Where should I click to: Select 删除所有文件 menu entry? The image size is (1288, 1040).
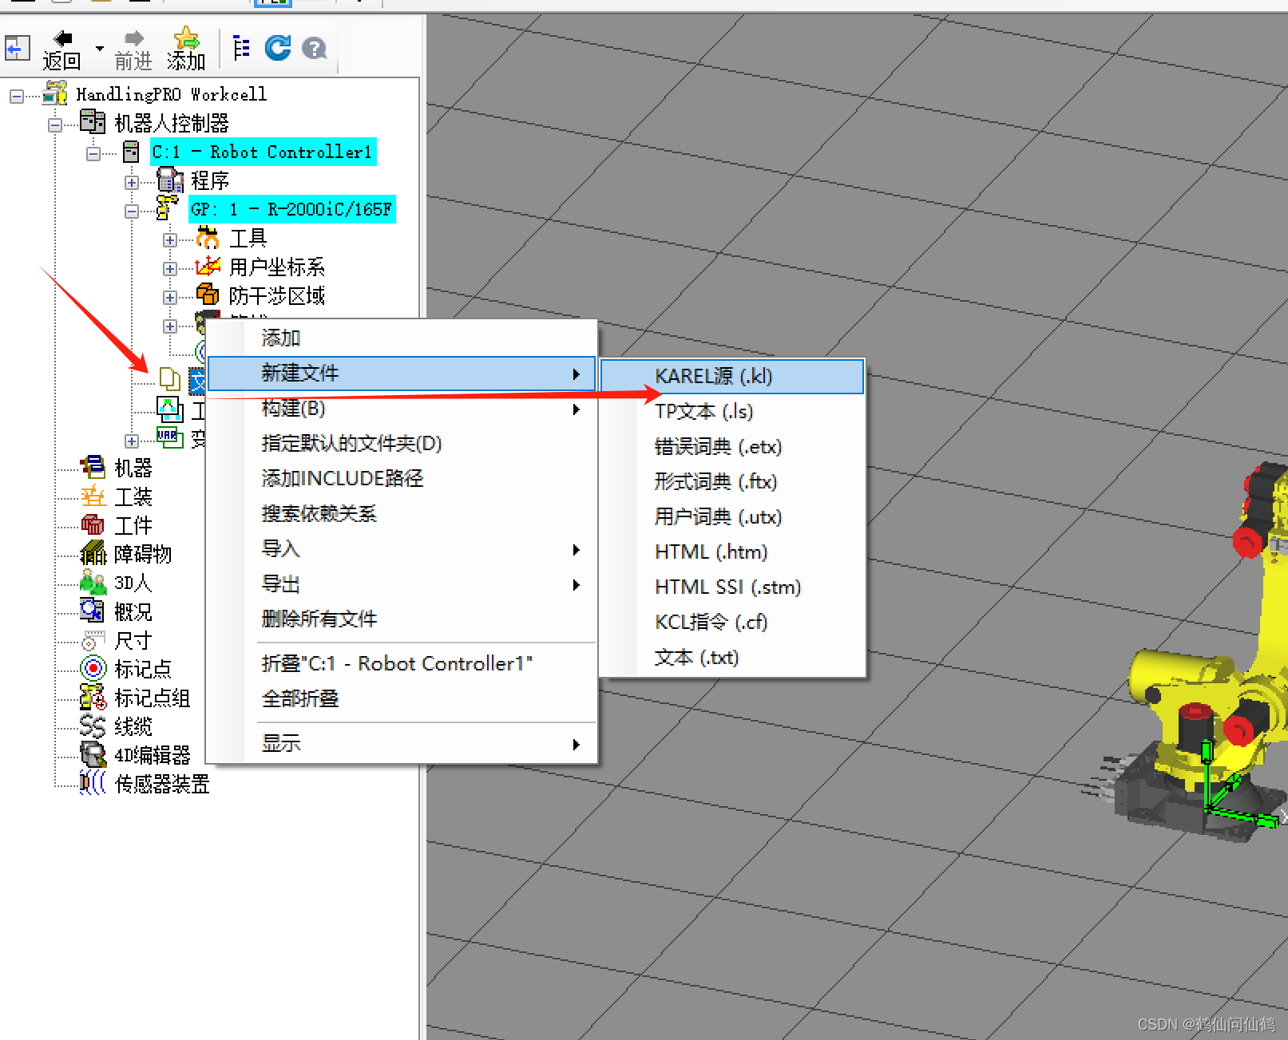point(402,619)
